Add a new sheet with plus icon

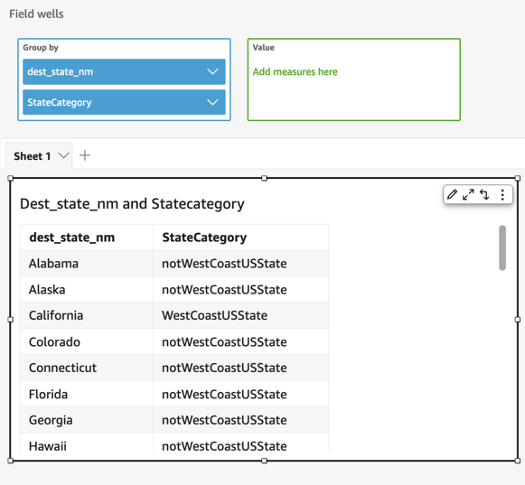pyautogui.click(x=85, y=155)
